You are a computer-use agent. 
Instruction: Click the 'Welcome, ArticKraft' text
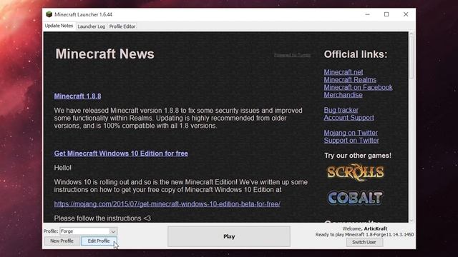click(x=364, y=228)
